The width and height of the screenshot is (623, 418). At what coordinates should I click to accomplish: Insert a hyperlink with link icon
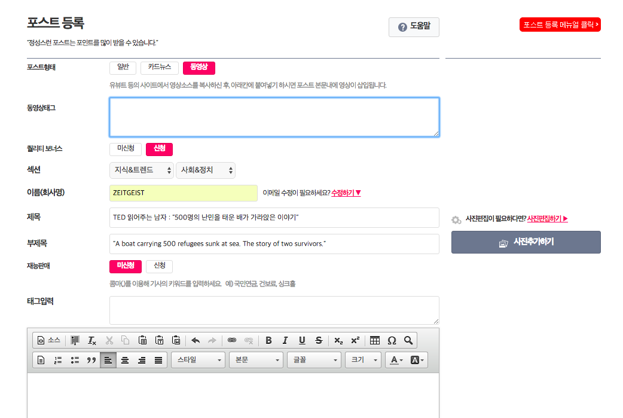click(232, 340)
